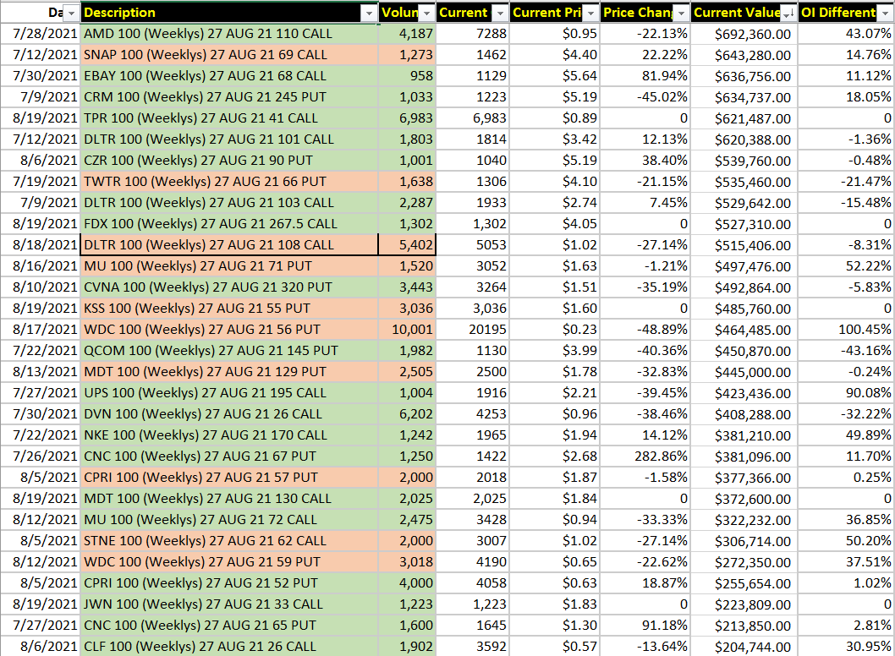Select cell DVN 100 (Weeklys) 27 AUG 21 26 CALL
Image resolution: width=895 pixels, height=656 pixels.
coord(229,413)
